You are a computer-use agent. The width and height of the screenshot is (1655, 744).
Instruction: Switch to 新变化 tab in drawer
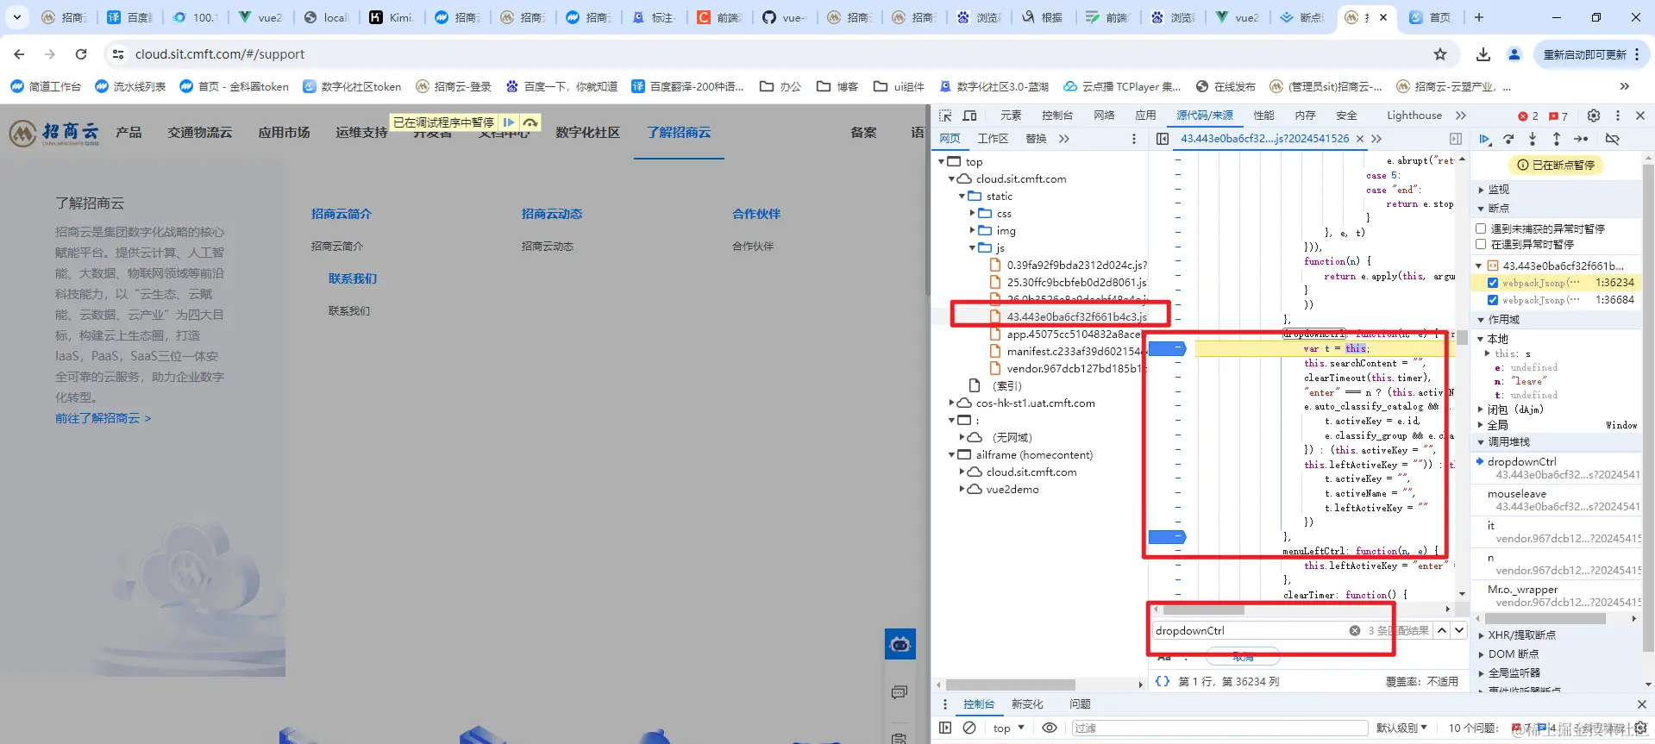1027,704
